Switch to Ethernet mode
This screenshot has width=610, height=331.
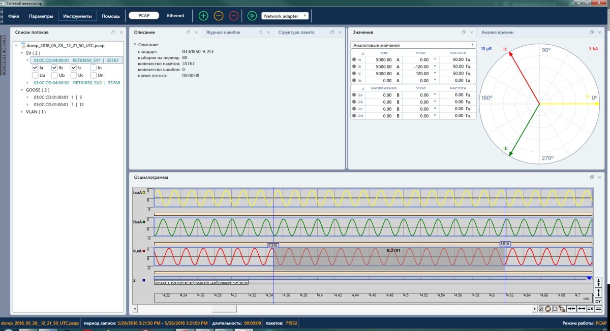176,16
